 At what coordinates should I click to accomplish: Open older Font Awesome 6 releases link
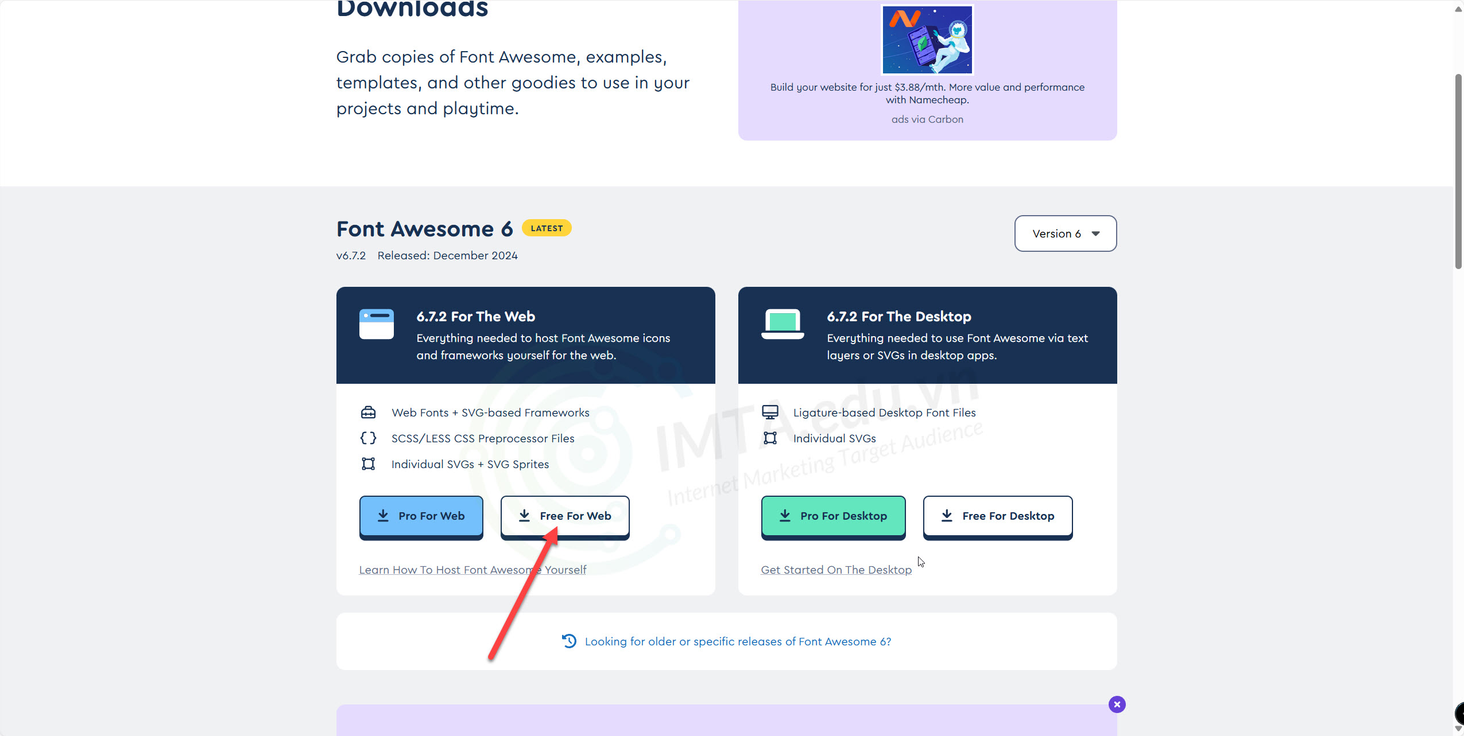[x=738, y=641]
